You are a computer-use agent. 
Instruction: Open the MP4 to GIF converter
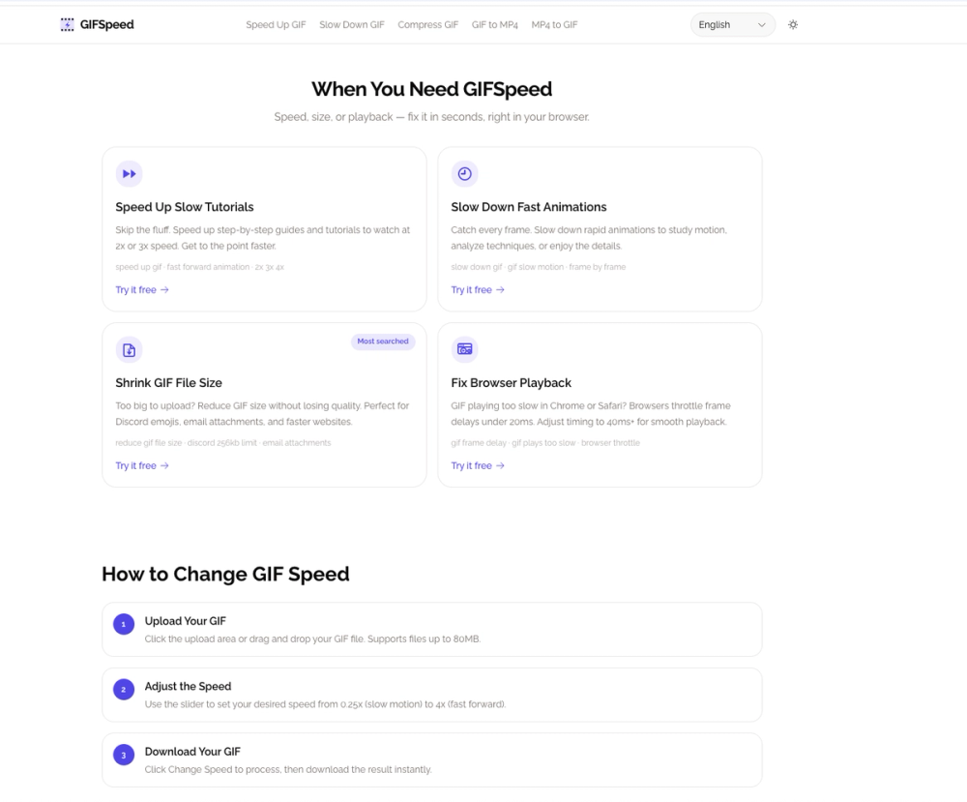point(553,24)
